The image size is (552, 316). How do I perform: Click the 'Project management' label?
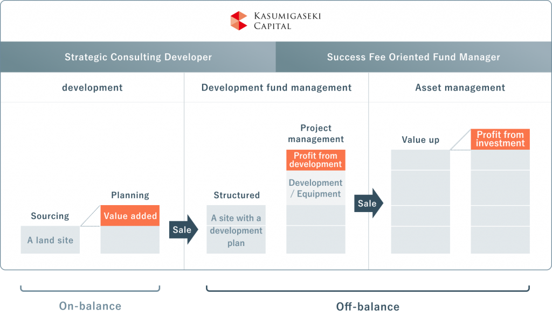[316, 134]
